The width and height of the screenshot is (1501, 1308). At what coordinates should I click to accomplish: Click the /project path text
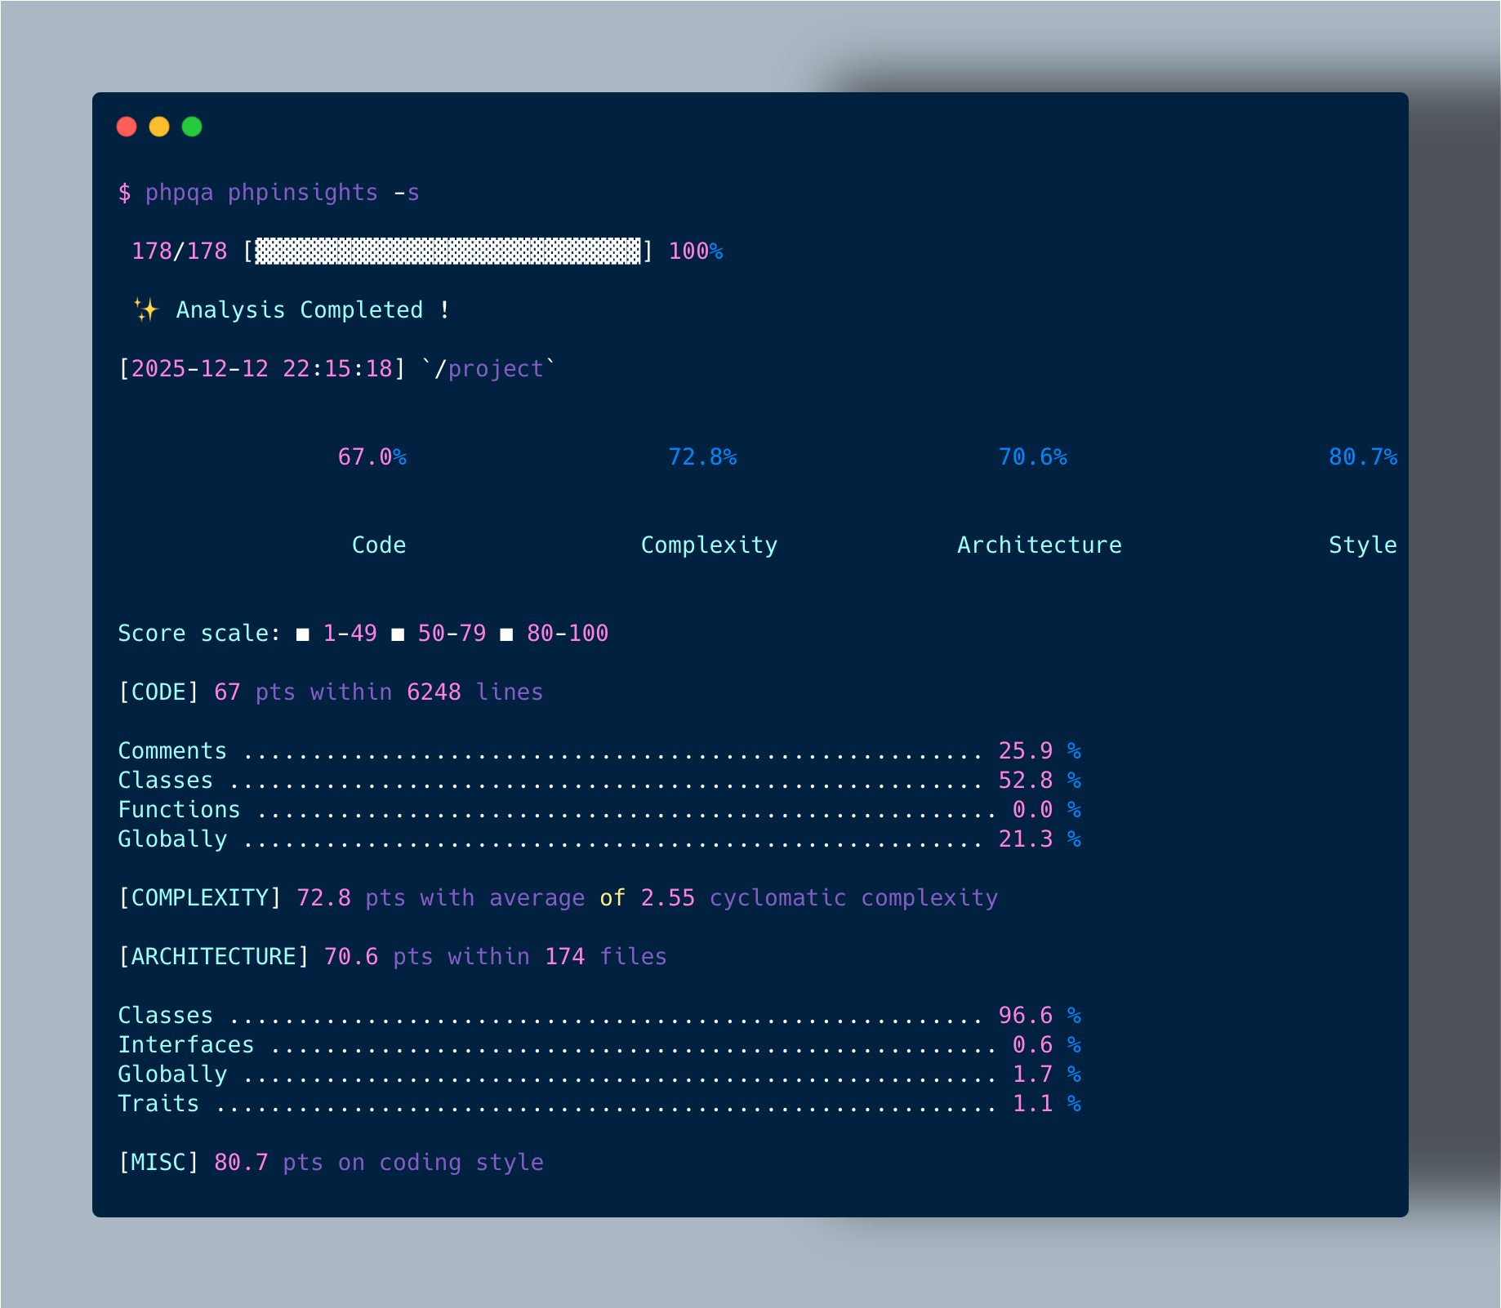point(488,369)
